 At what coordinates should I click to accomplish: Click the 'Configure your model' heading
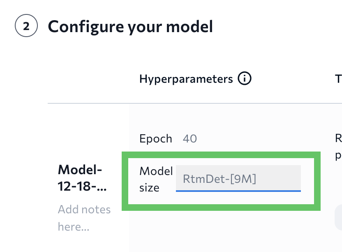130,27
